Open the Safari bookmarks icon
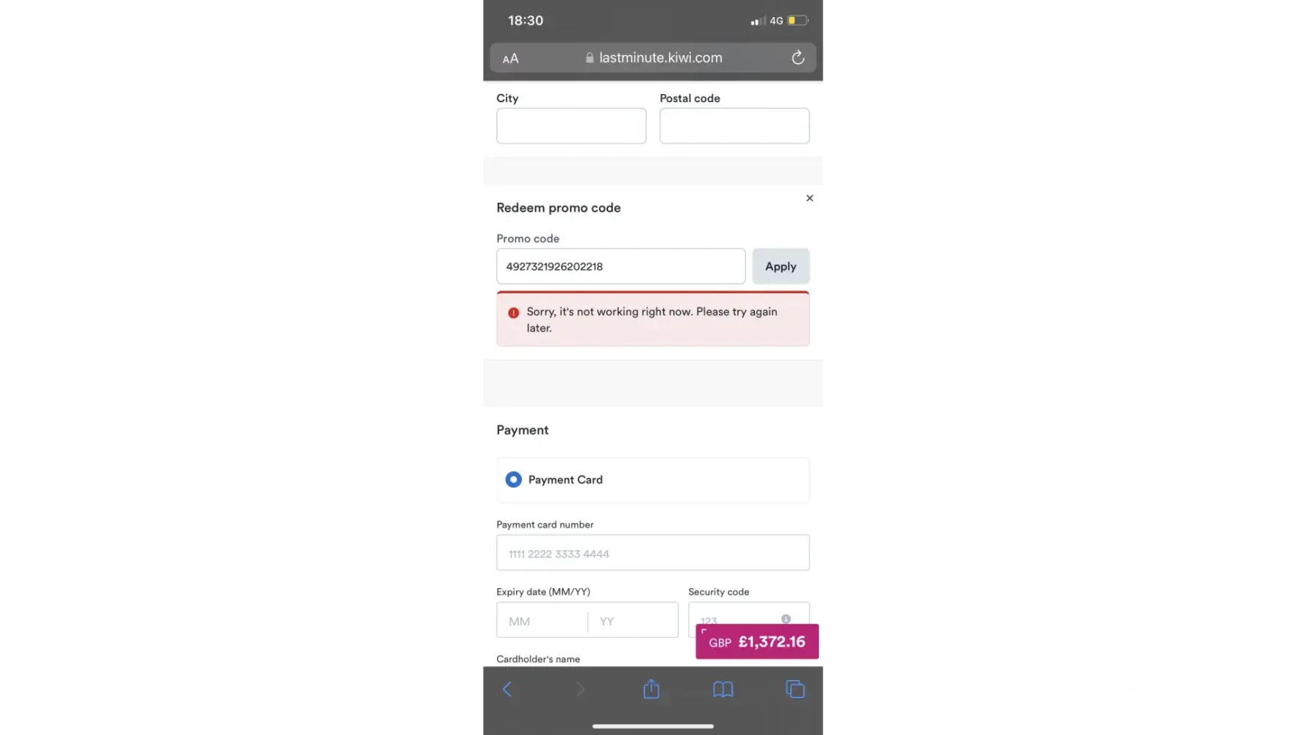The height and width of the screenshot is (735, 1307). pos(723,689)
